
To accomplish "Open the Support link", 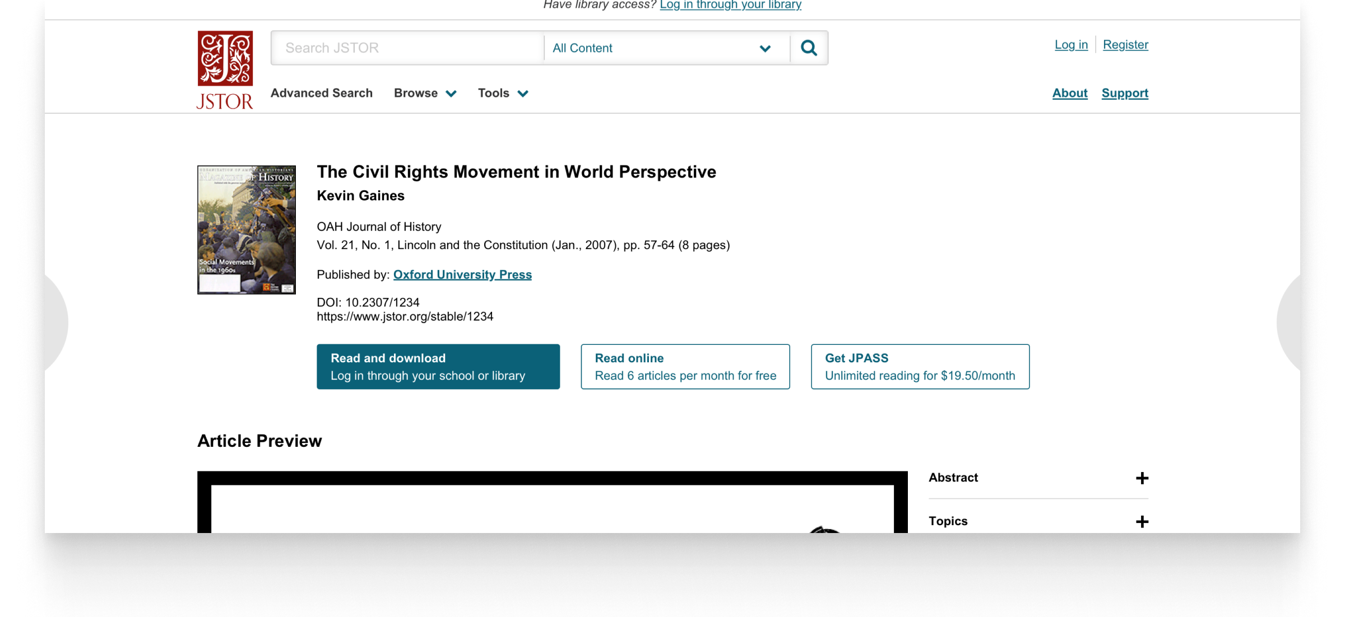I will [1125, 93].
